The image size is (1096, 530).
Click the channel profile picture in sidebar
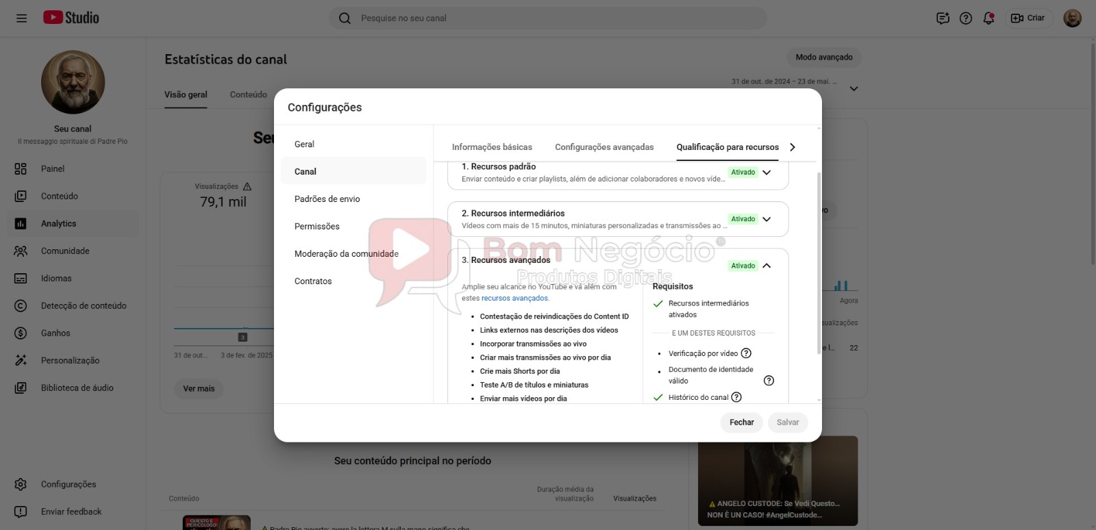coord(73,82)
